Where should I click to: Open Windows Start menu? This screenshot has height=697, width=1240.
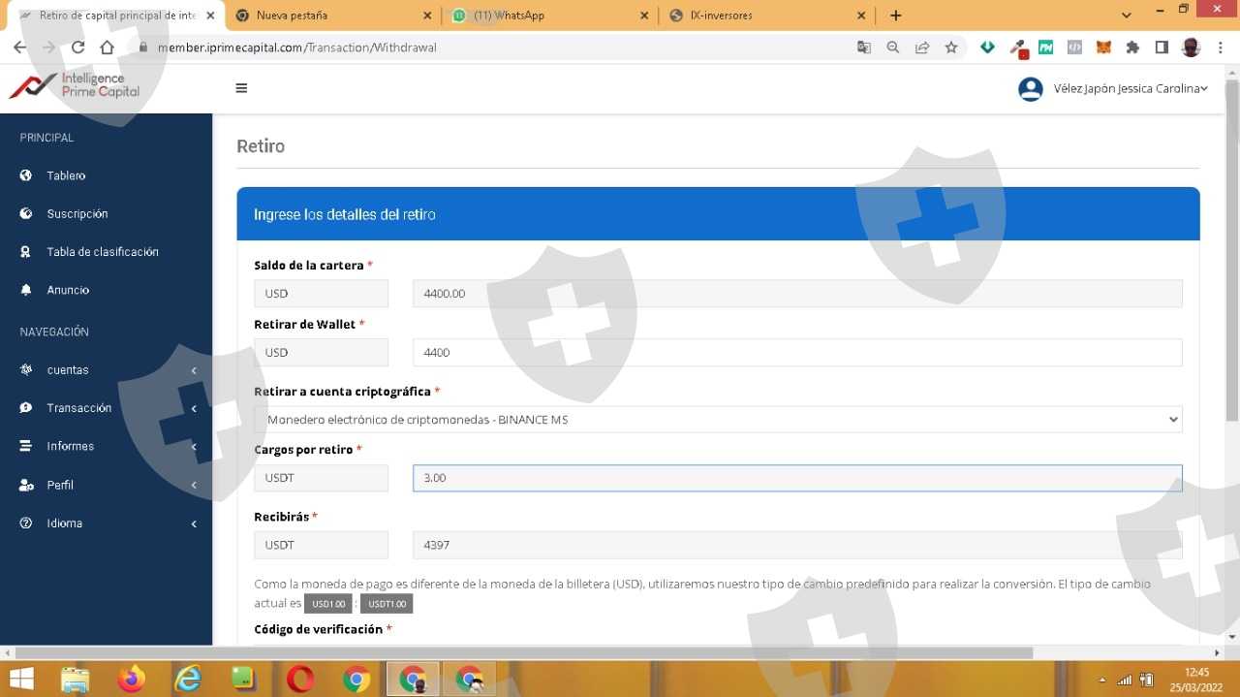click(21, 679)
